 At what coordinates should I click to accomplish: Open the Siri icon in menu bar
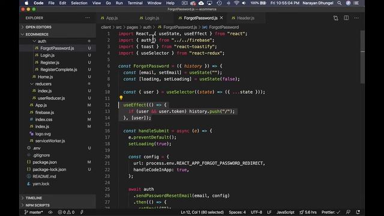(x=348, y=3)
